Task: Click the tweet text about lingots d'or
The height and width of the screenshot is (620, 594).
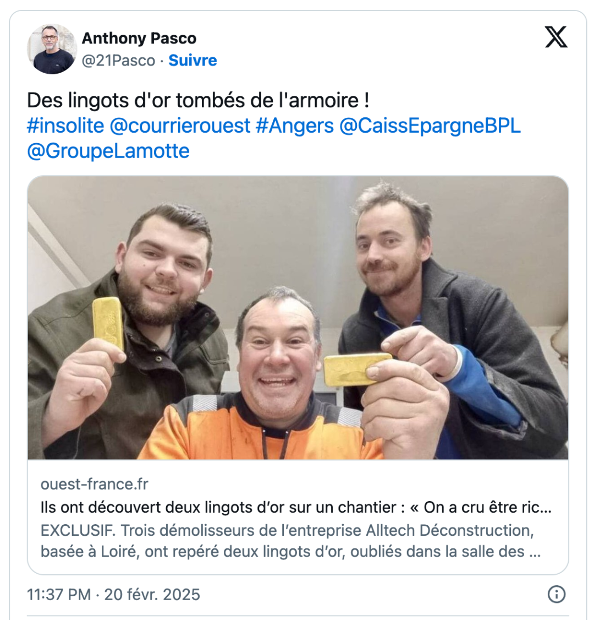Action: click(198, 100)
